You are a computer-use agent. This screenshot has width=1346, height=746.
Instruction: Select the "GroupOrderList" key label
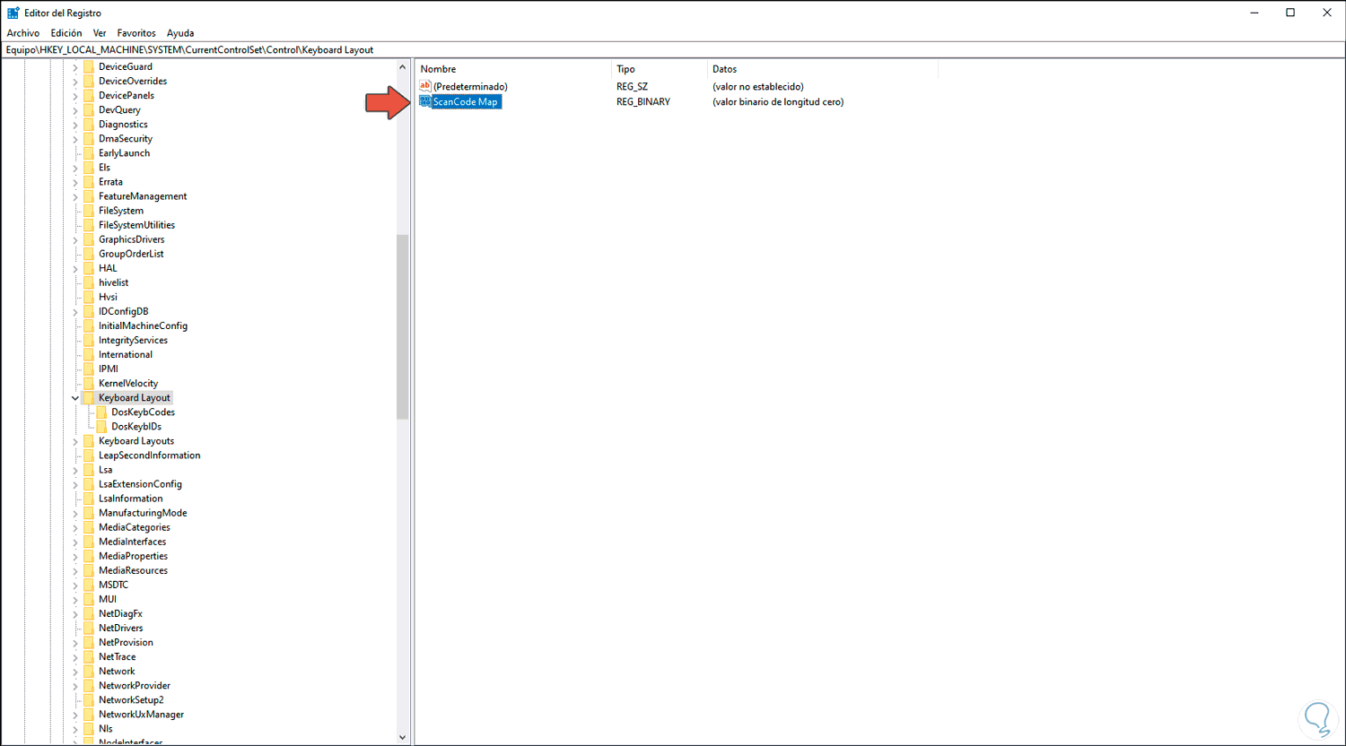click(x=131, y=254)
